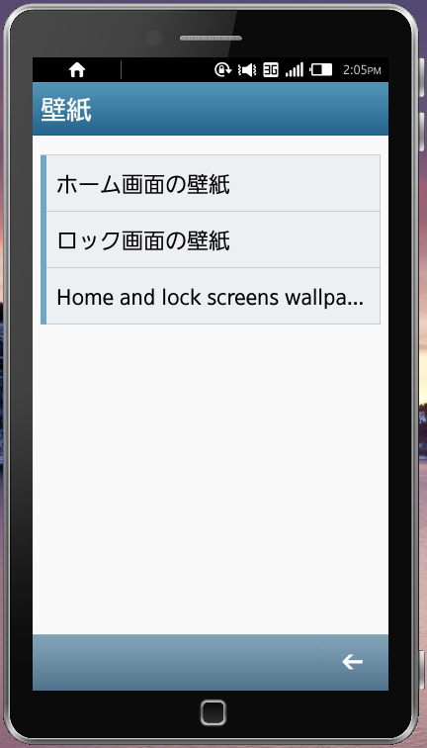
Task: Click the front camera lens
Action: pos(154,38)
